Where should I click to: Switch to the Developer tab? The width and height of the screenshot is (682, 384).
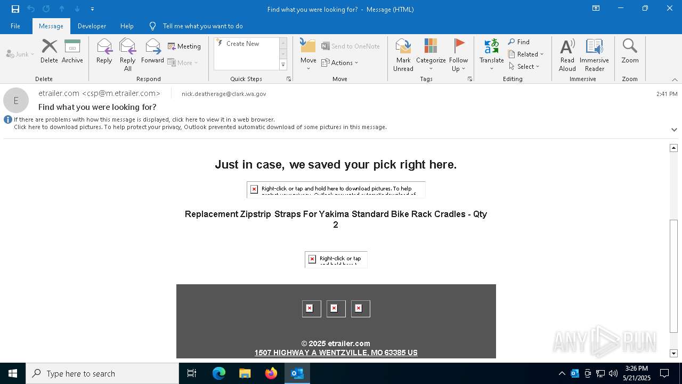click(92, 26)
